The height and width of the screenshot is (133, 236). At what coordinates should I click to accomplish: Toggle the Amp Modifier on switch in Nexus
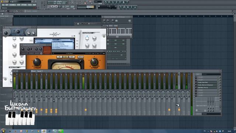coord(87,38)
